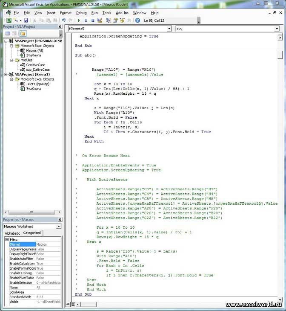This screenshot has width=286, height=311.
Task: Run the macro with the green play icon
Action: coord(79,20)
